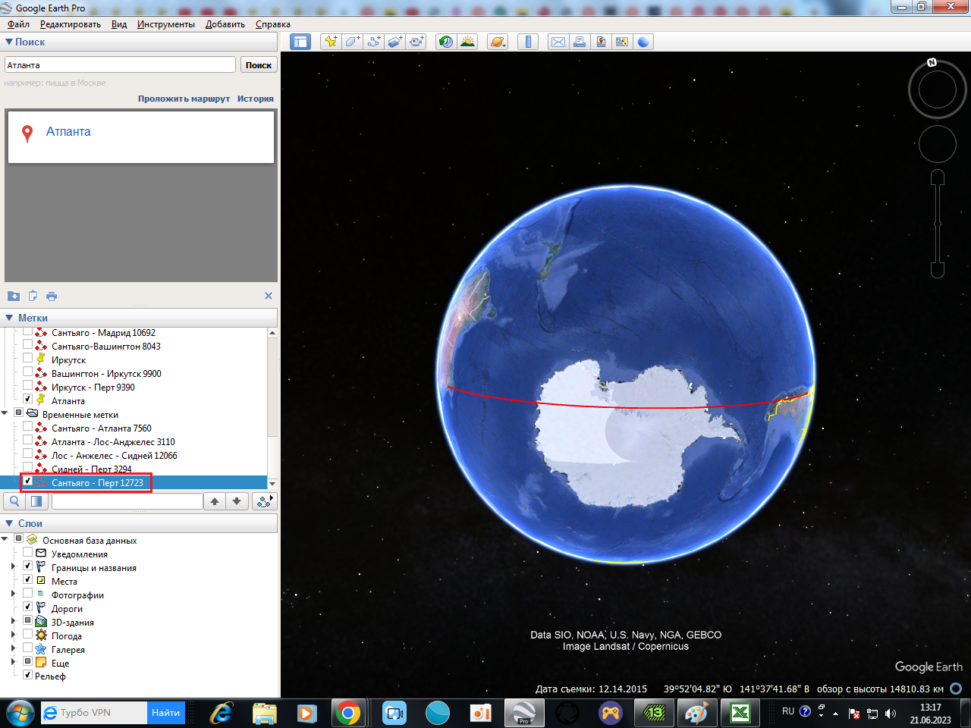Click the email envelope toolbar icon
Screen dimensions: 971x728
point(558,42)
